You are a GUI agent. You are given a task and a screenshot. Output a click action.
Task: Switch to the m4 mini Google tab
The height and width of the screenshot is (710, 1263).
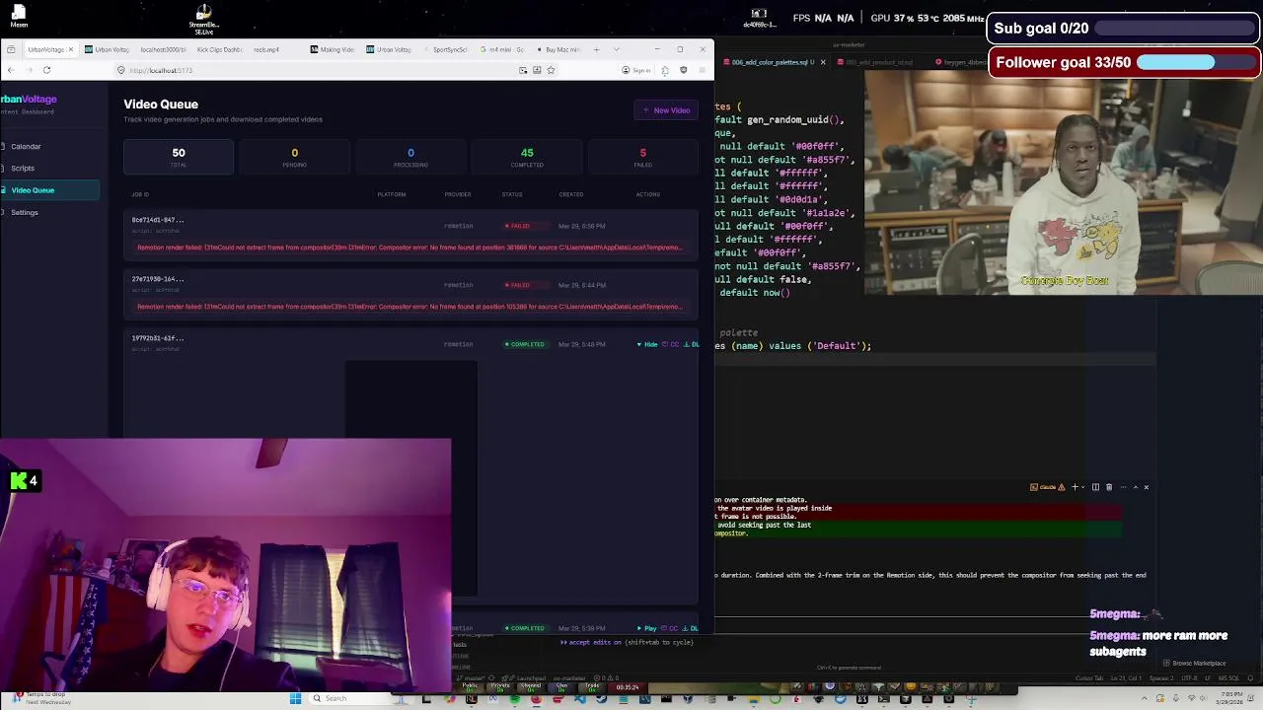tap(503, 49)
